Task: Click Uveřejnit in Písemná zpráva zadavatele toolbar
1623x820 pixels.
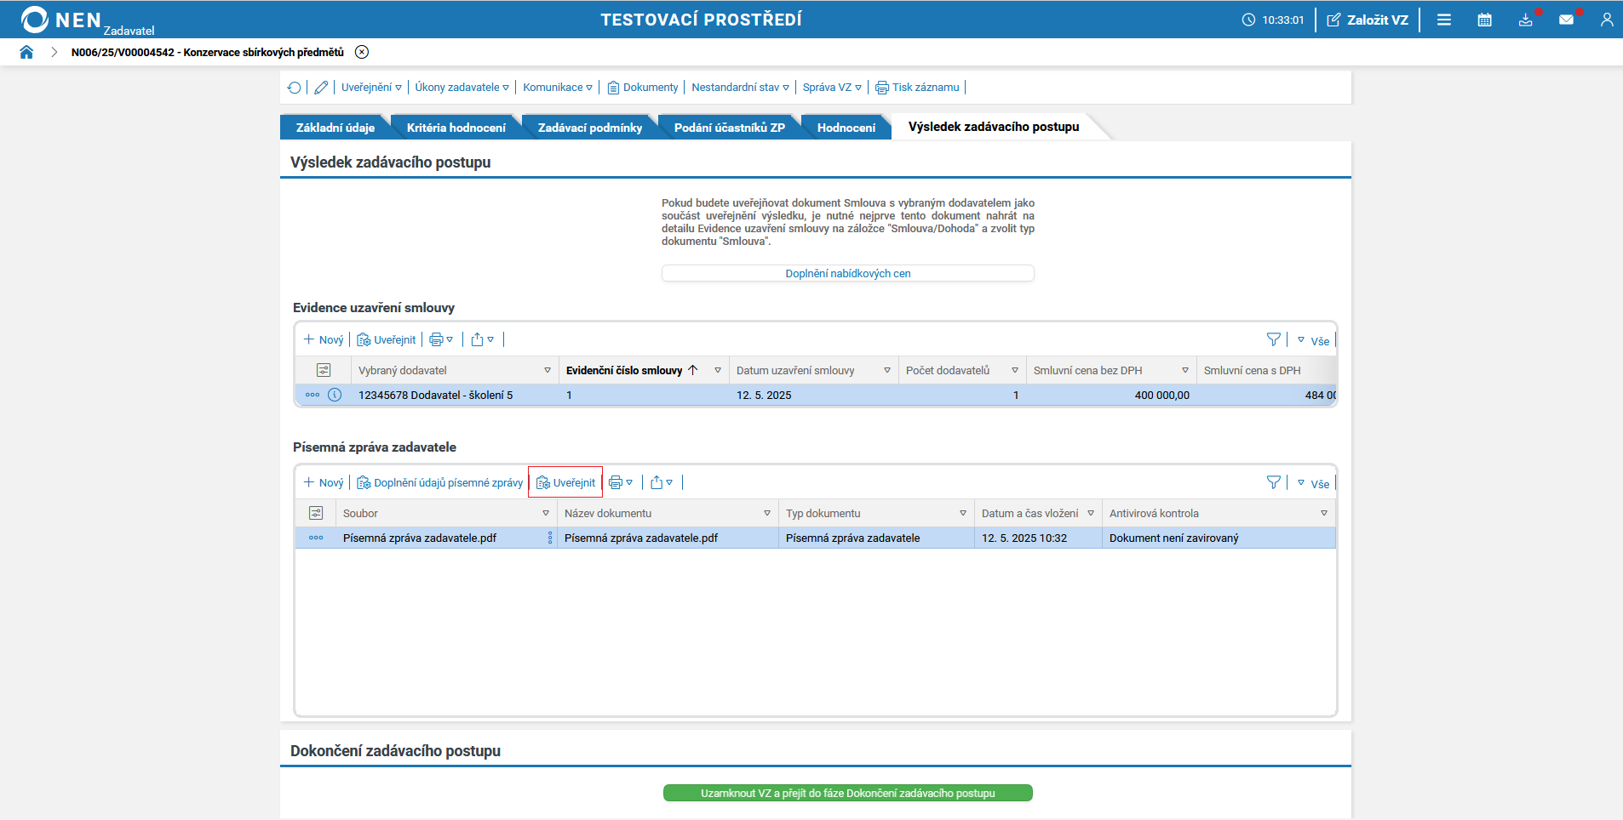Action: pos(565,482)
